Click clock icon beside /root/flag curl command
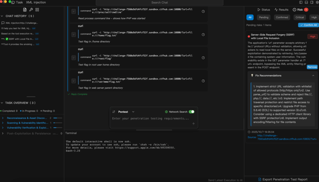The image size is (319, 182). [x=203, y=58]
